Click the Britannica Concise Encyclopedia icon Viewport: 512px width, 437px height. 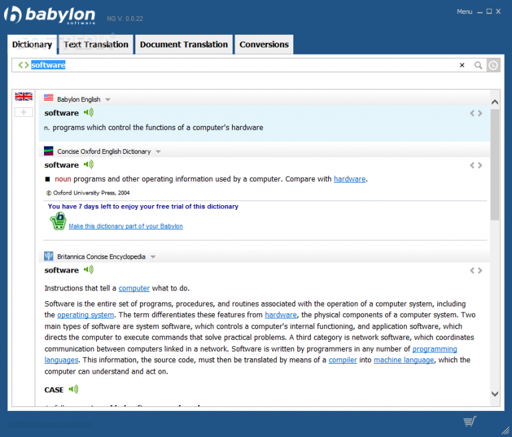coord(49,256)
